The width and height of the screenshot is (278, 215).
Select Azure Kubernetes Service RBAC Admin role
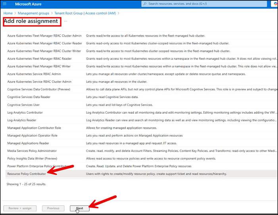point(34,74)
